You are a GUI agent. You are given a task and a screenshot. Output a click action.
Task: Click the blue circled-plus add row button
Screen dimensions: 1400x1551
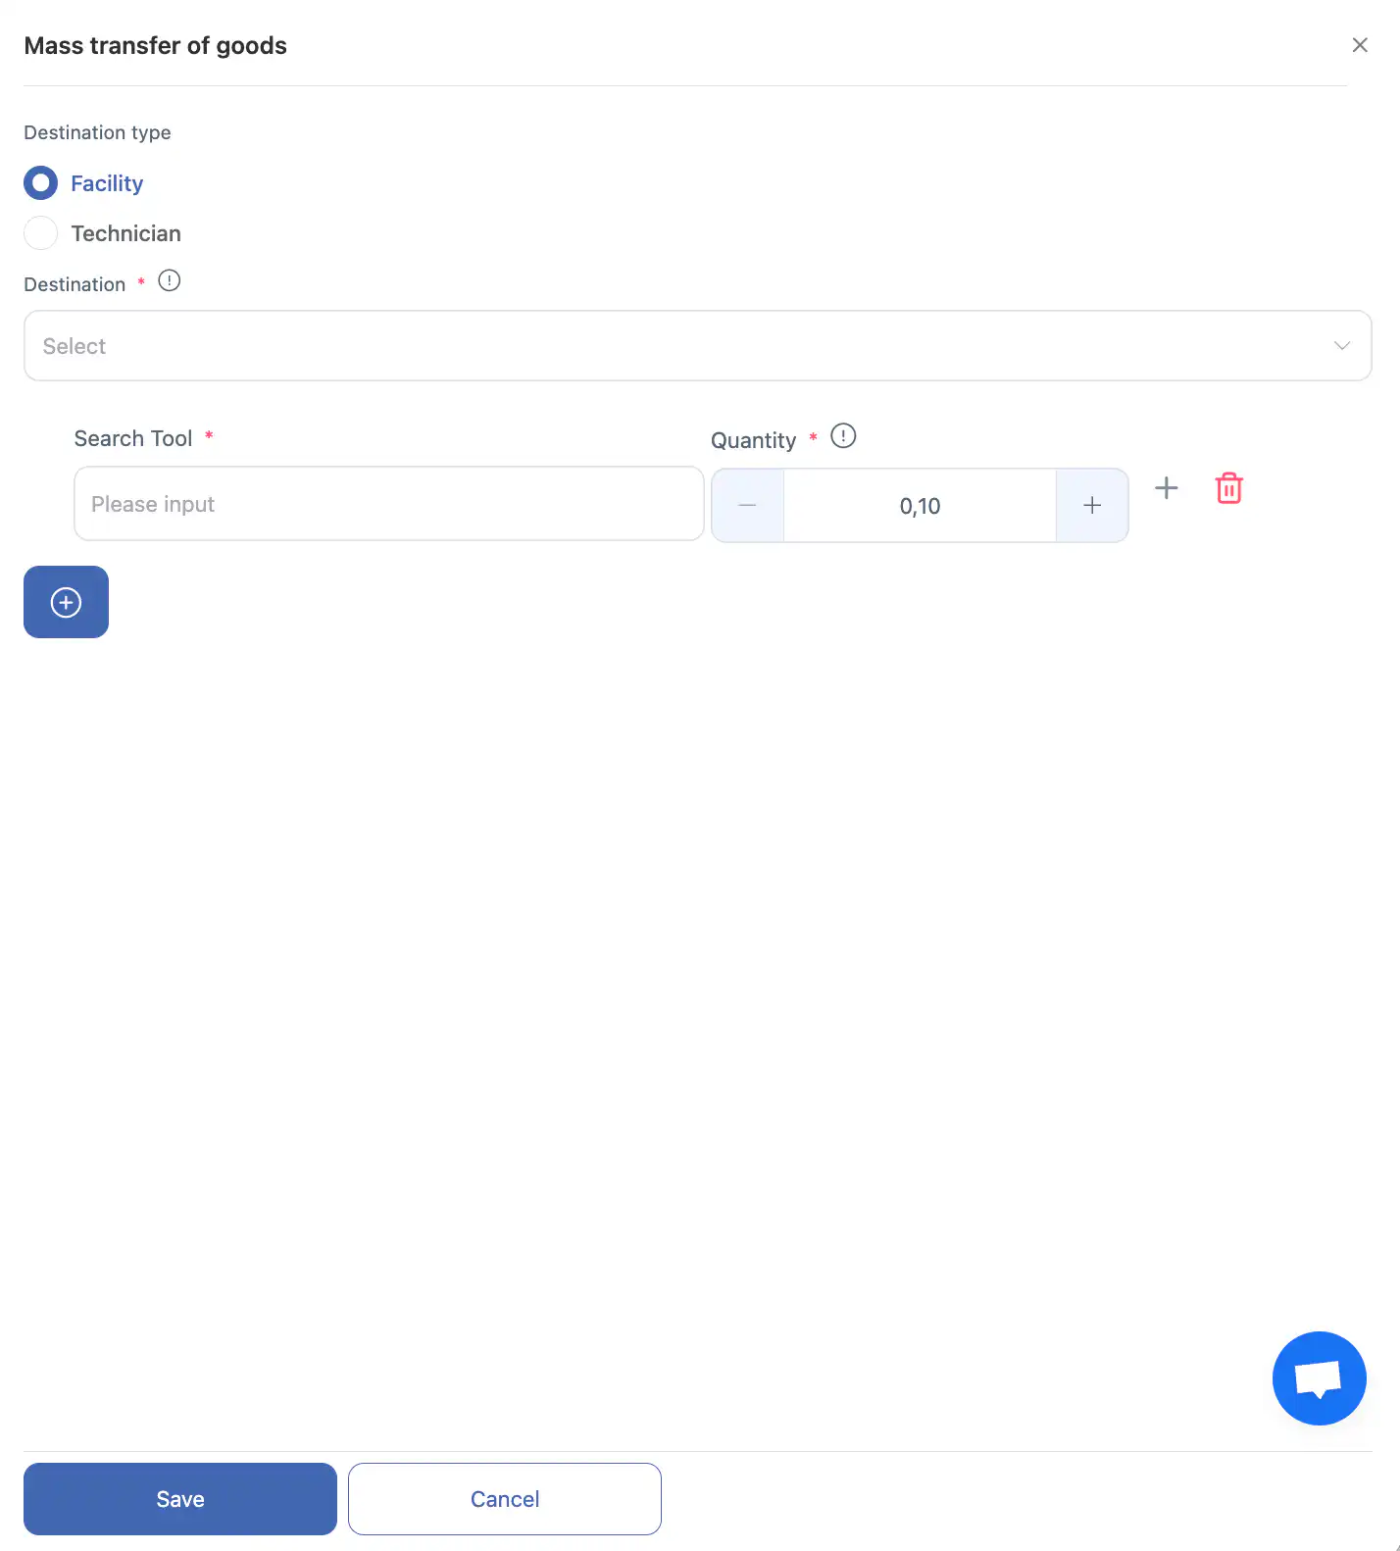(66, 602)
